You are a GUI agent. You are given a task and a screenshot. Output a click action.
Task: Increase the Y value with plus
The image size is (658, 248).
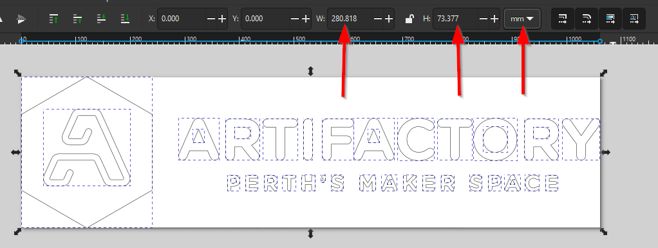click(x=306, y=19)
